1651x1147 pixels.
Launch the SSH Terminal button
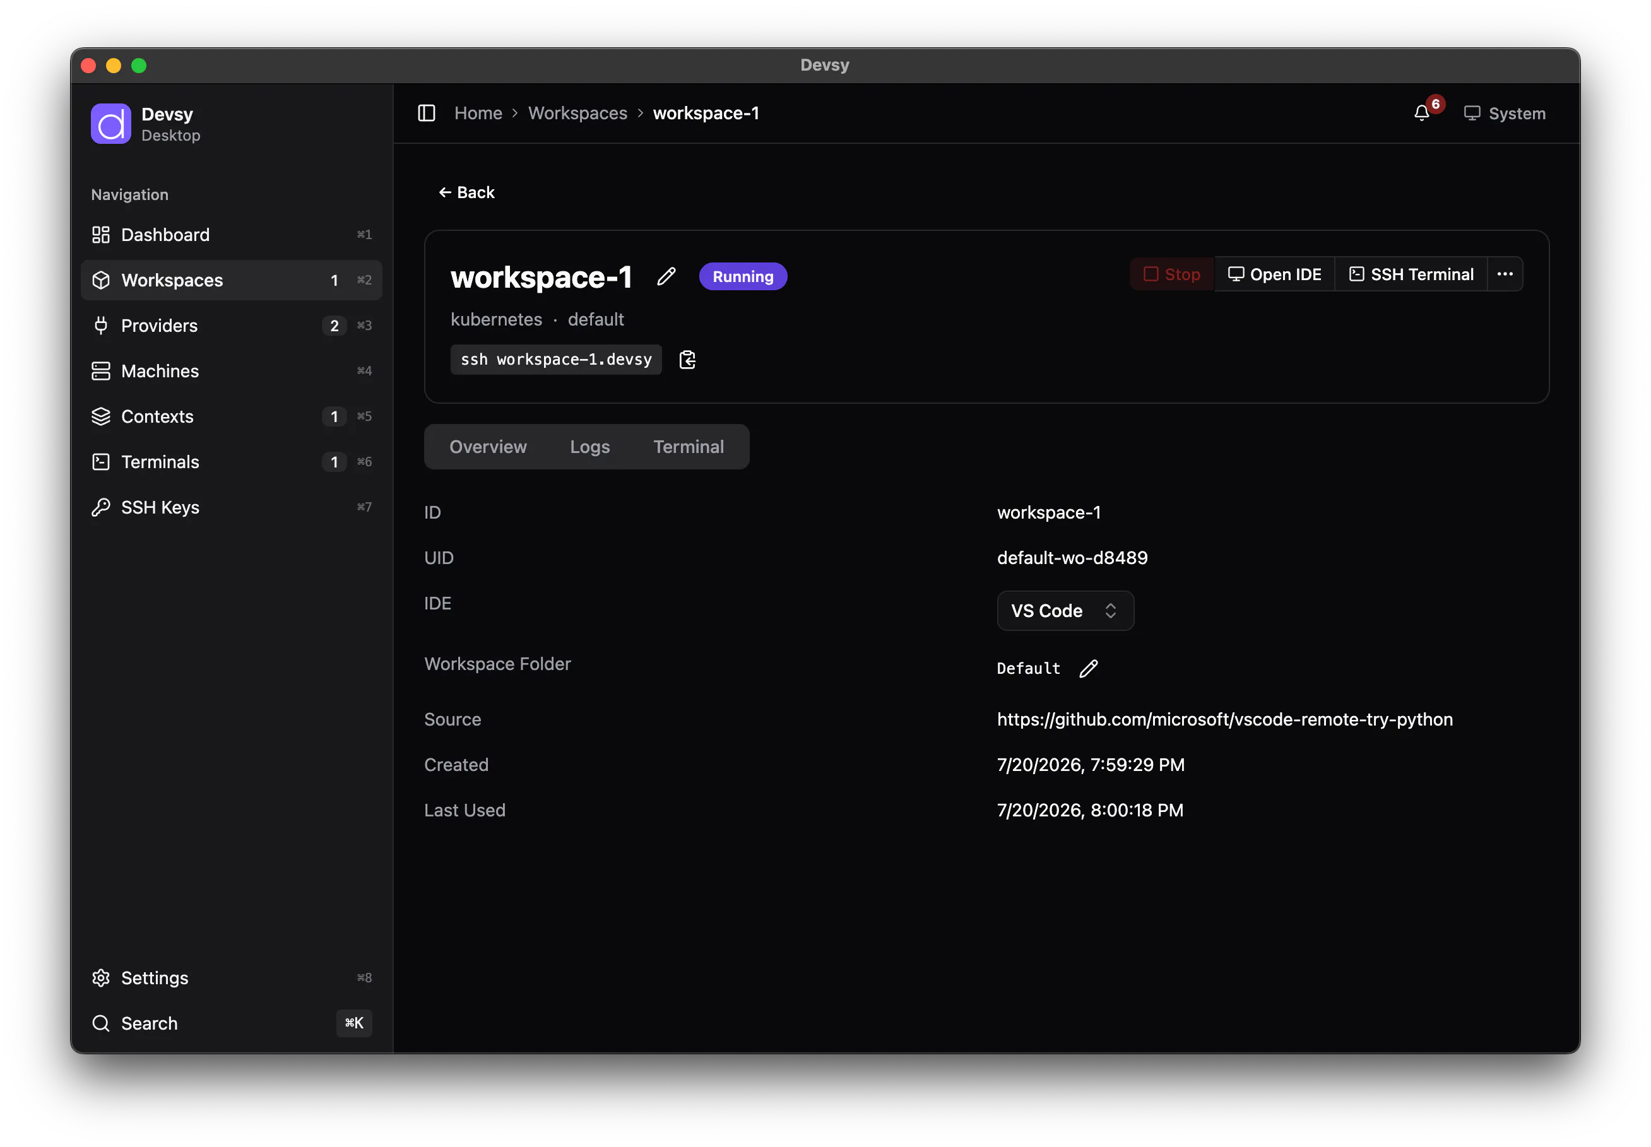[x=1411, y=274]
